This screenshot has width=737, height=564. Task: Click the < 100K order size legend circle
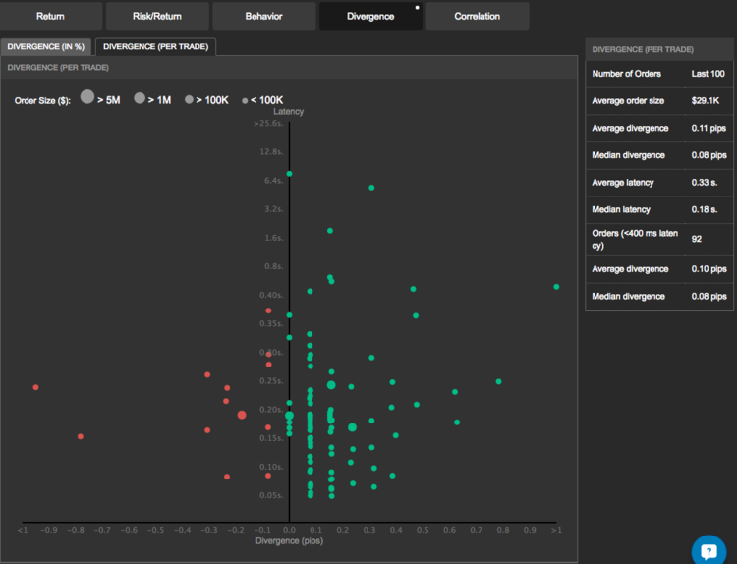[x=245, y=100]
